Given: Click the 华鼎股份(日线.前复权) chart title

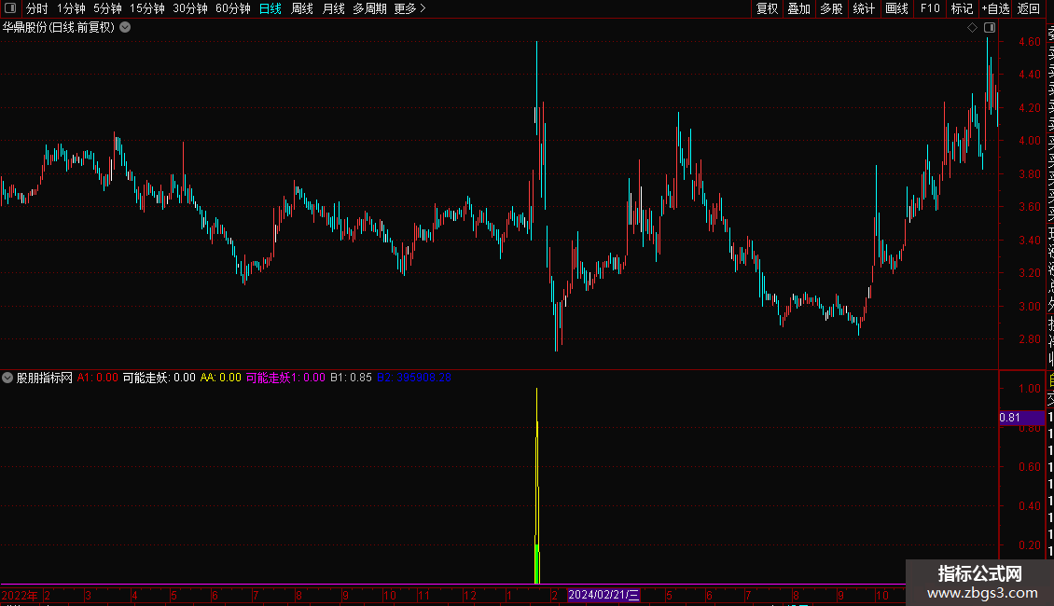Looking at the screenshot, I should coord(59,28).
